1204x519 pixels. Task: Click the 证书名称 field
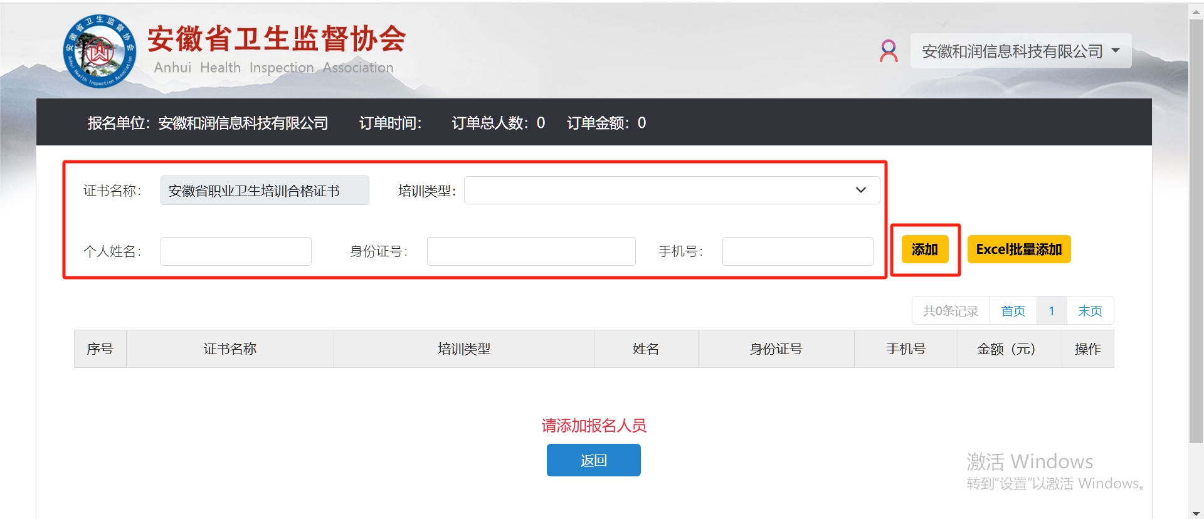tap(264, 191)
